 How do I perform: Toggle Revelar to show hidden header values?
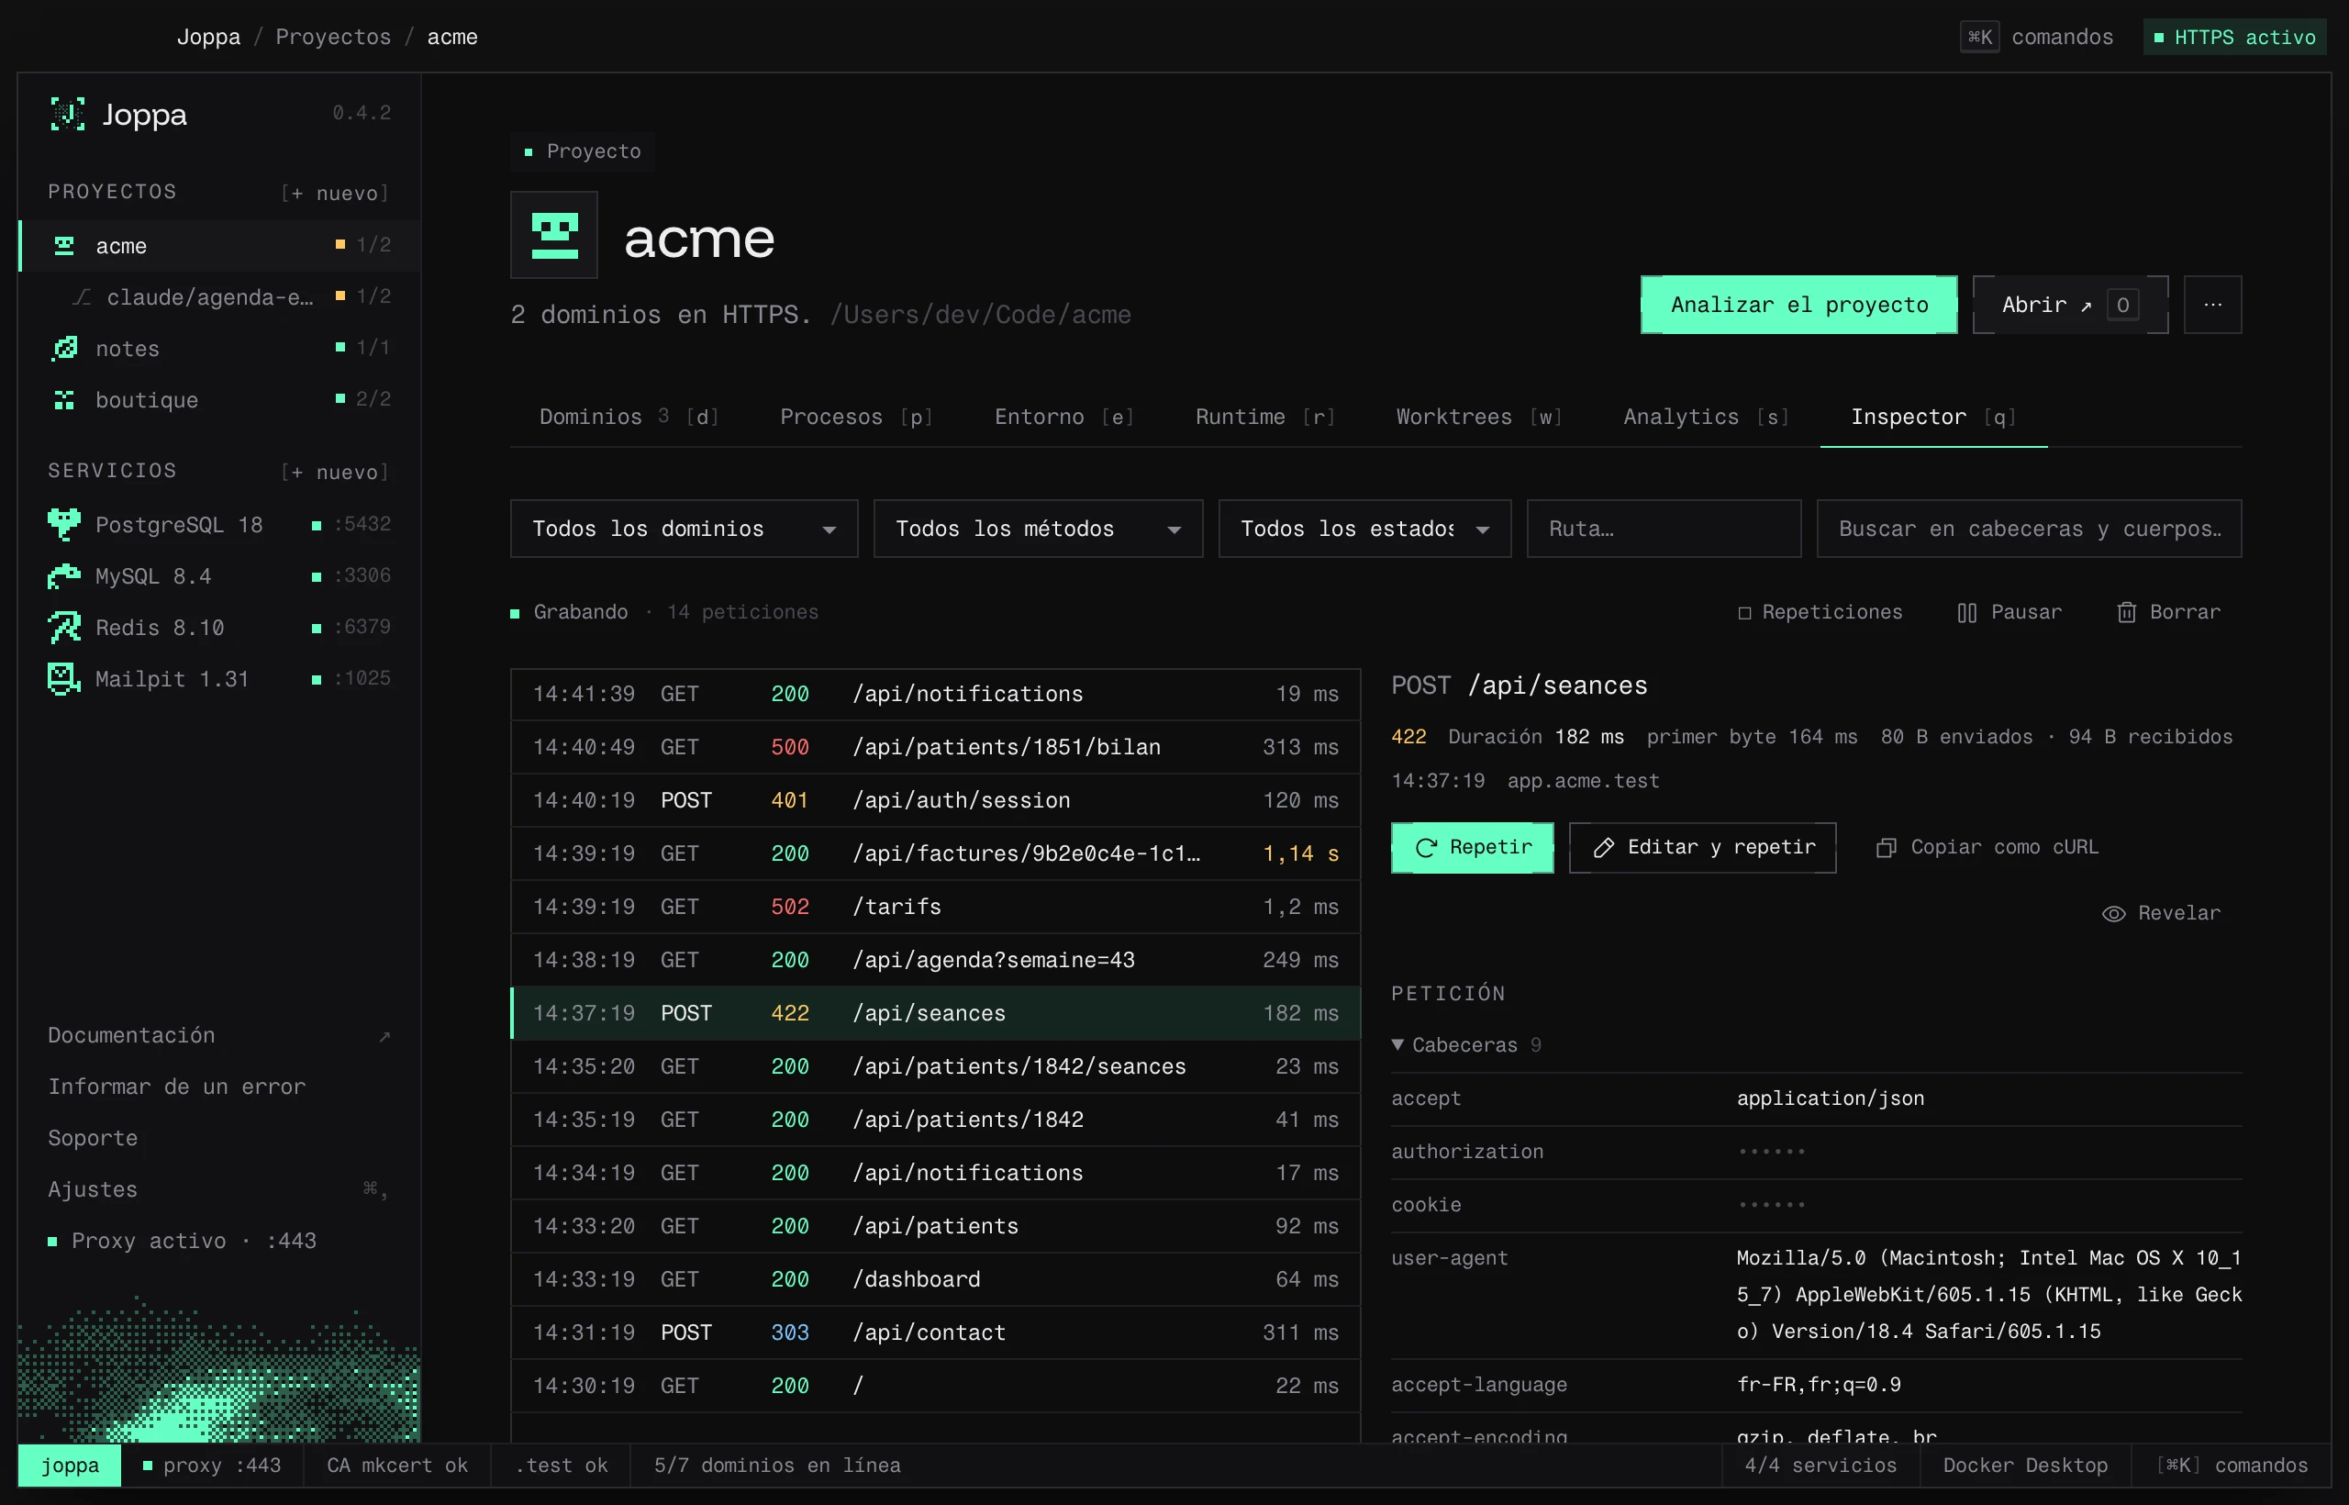pos(2160,914)
